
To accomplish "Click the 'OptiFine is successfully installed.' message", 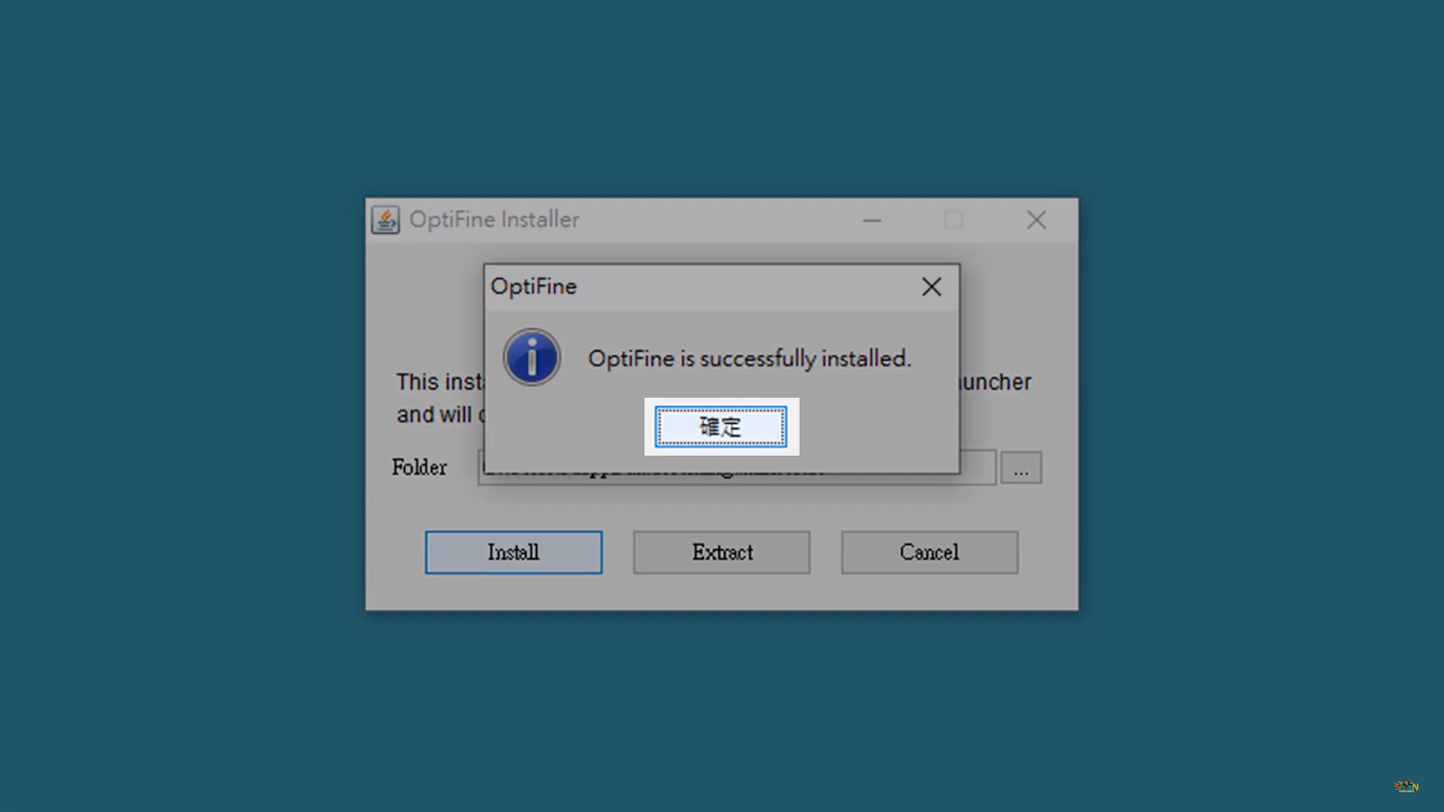I will click(x=750, y=358).
